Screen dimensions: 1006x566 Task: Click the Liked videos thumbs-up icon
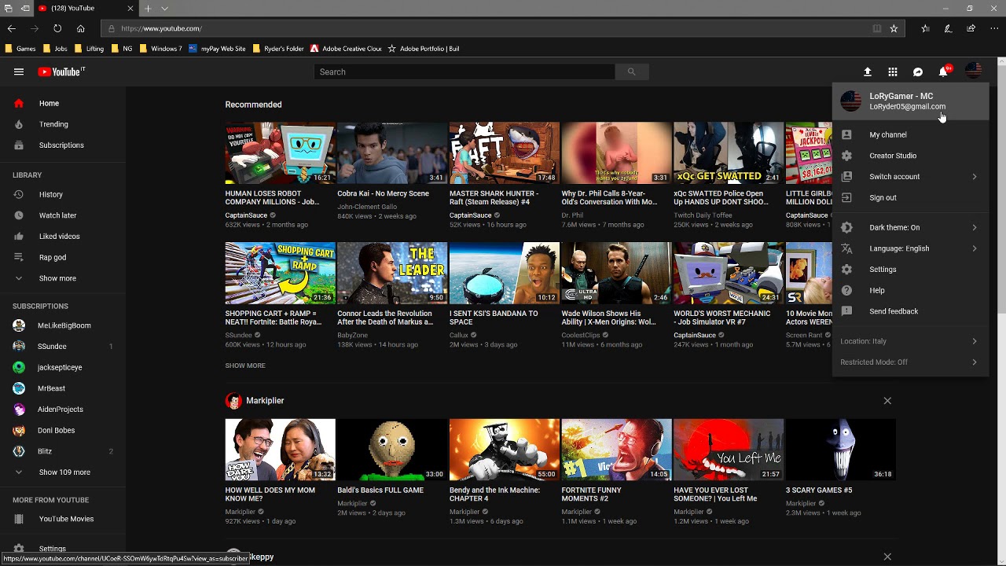[x=19, y=236]
